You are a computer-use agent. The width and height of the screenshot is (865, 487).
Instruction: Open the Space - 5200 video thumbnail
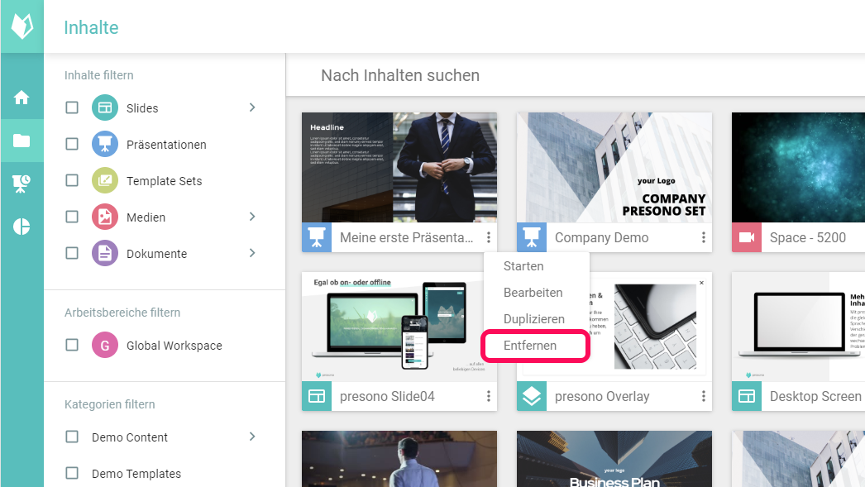pos(798,167)
